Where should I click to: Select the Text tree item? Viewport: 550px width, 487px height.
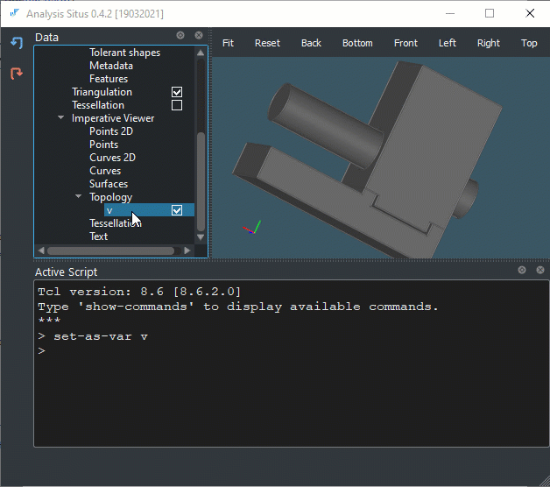point(99,236)
